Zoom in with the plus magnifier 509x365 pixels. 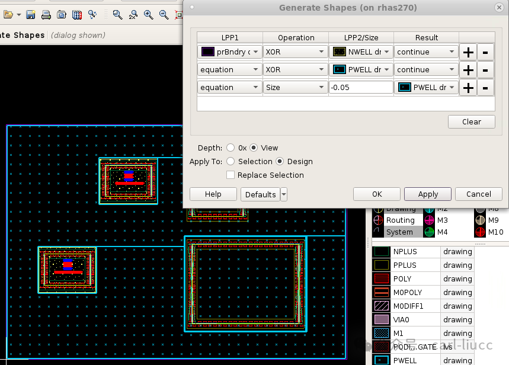(x=148, y=15)
